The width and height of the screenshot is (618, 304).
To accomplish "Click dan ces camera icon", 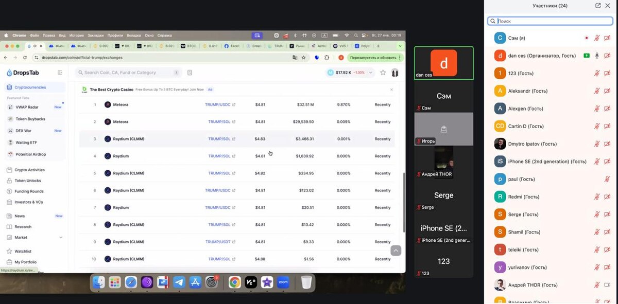I will (608, 56).
